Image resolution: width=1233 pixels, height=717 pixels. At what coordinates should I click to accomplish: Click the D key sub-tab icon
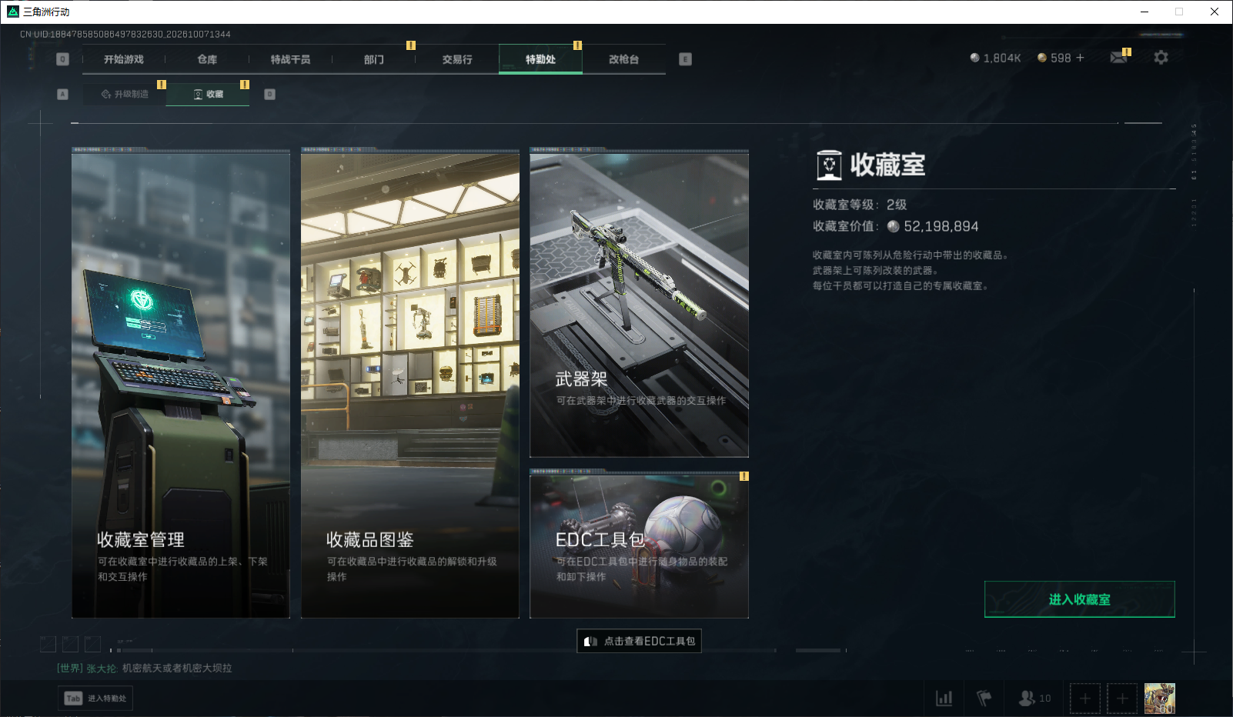click(269, 94)
